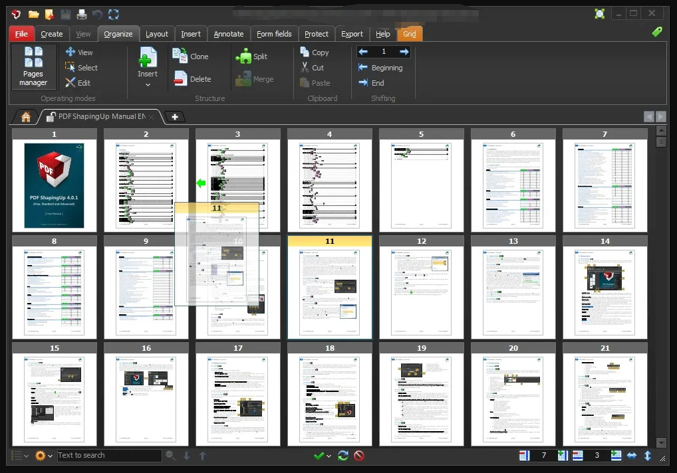Viewport: 677px width, 473px height.
Task: Click the Clone page icon
Action: pos(180,56)
